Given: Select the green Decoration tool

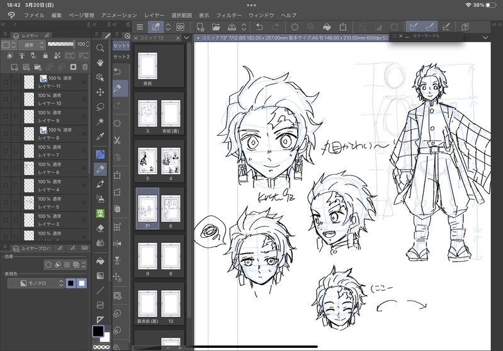Looking at the screenshot, I should point(100,213).
